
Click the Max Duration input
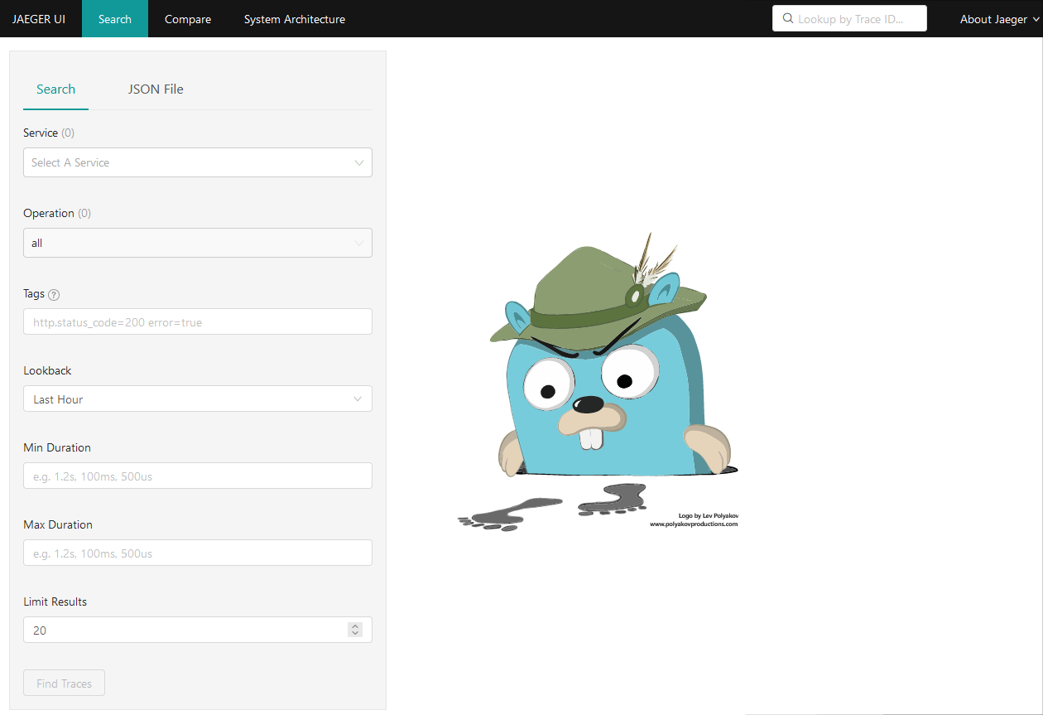click(198, 553)
